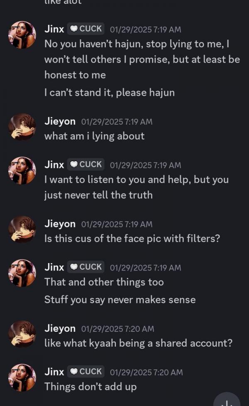Open the Jieyon username above "what am i lying about"

tap(60, 121)
